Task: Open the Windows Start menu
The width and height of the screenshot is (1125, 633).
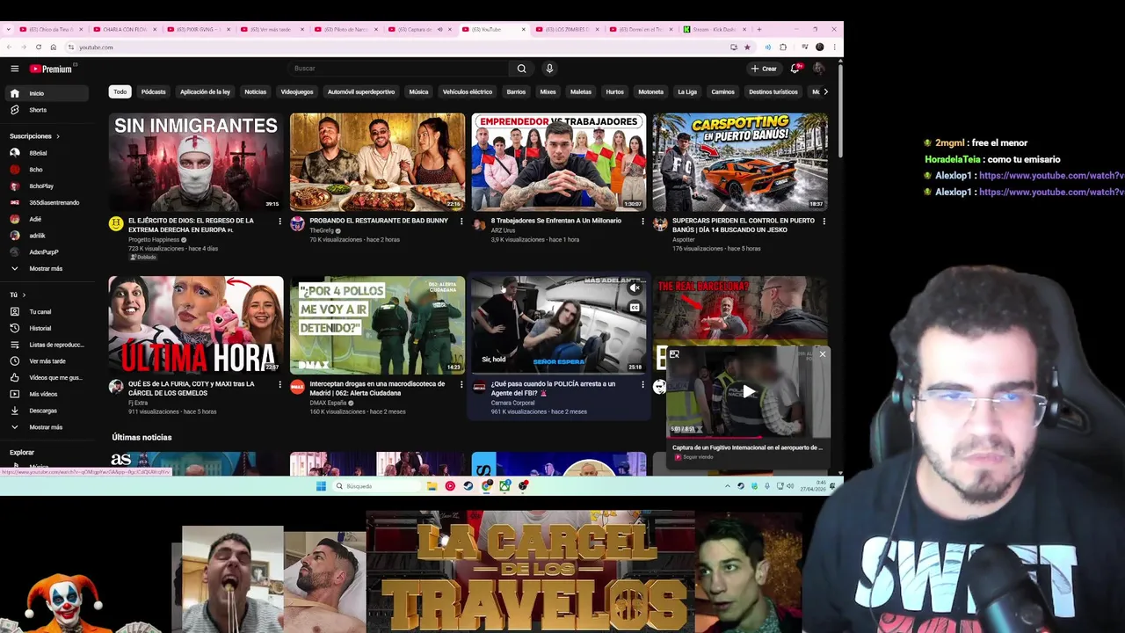Action: (321, 486)
